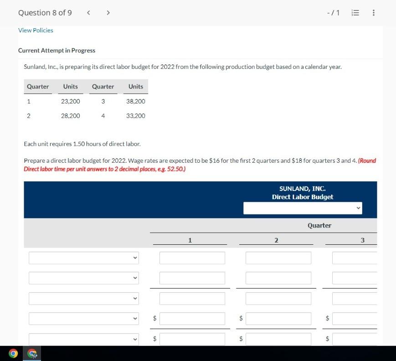Click first row input for Quarter 3
396x361 pixels.
tap(355, 258)
